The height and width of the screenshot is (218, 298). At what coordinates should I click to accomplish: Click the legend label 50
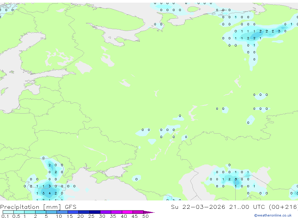click(145, 216)
